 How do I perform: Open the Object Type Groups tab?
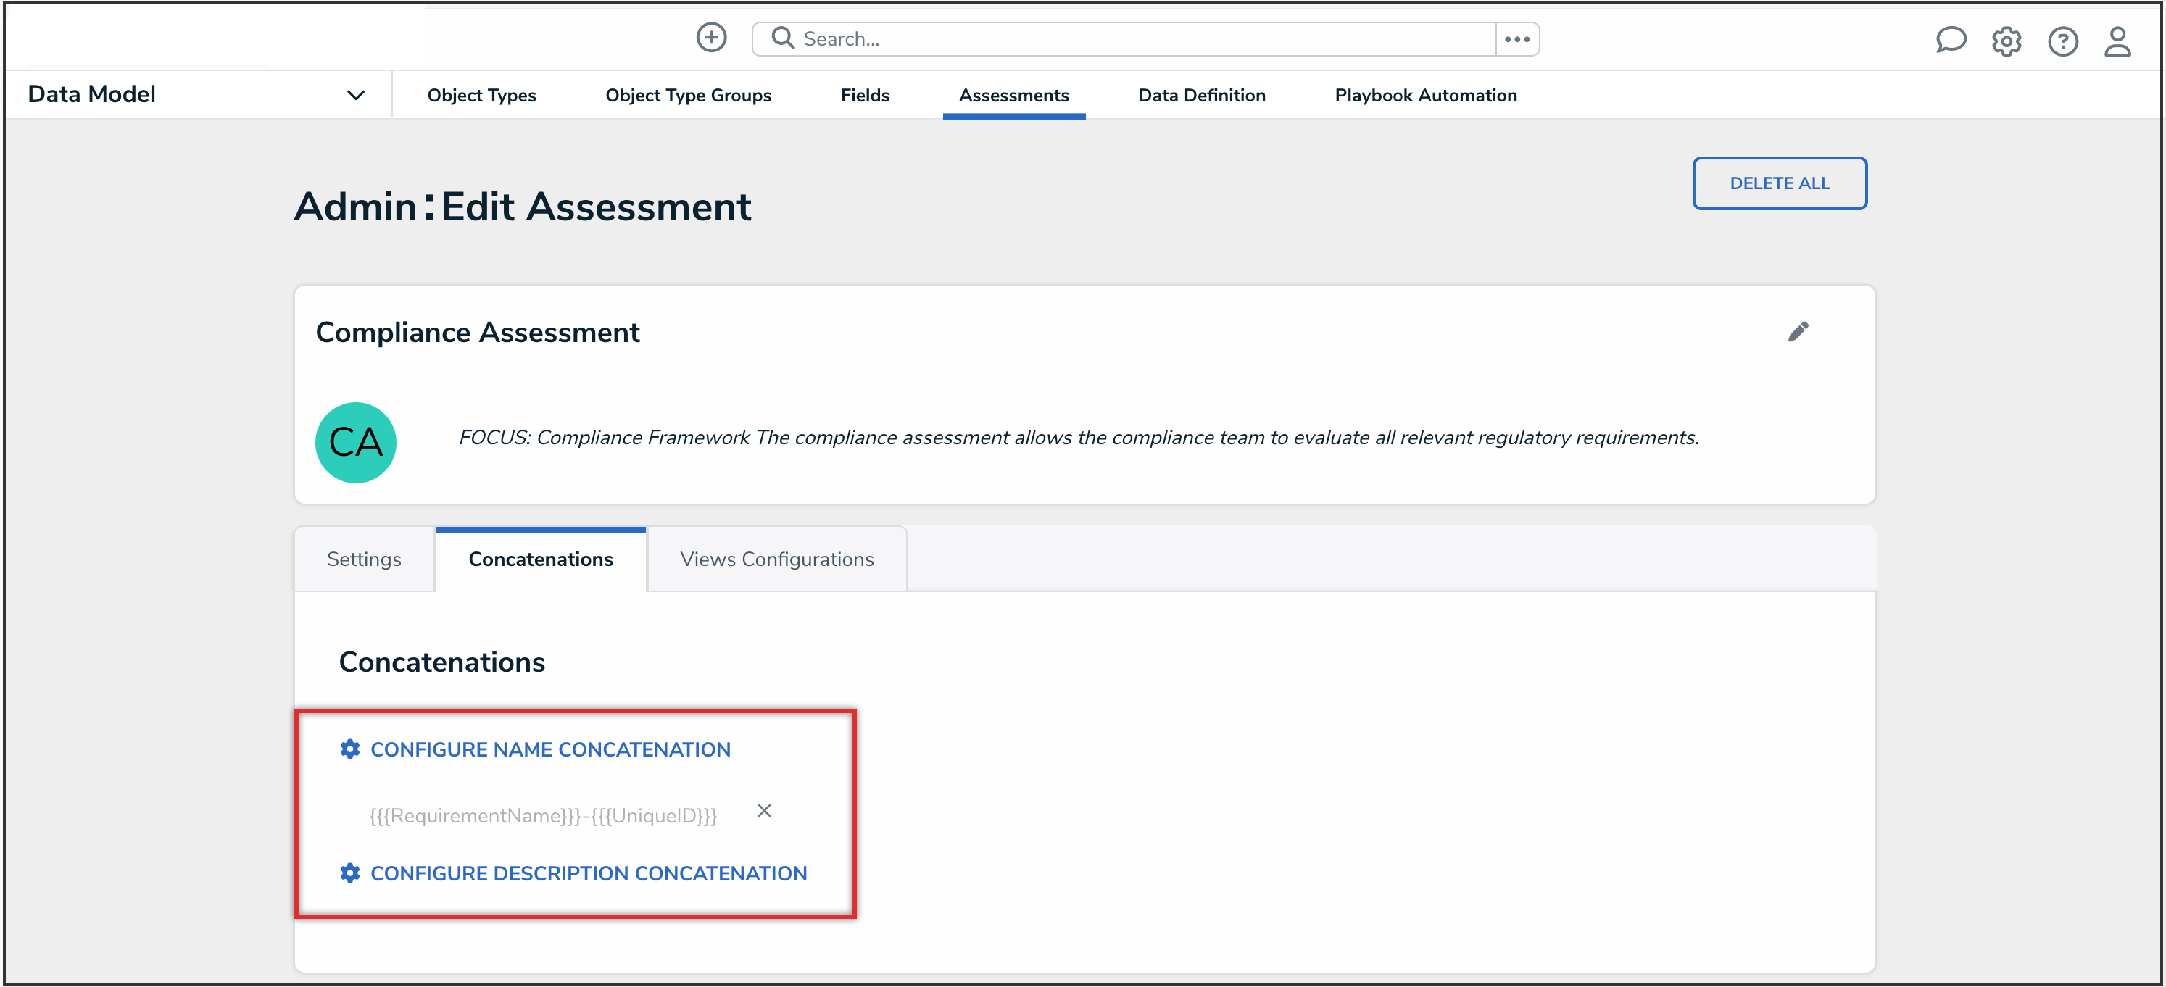[x=687, y=95]
